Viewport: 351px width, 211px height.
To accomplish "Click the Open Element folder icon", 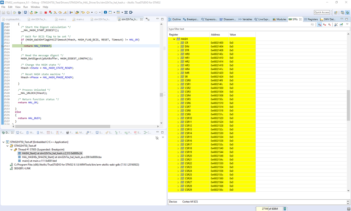I will (77, 13).
